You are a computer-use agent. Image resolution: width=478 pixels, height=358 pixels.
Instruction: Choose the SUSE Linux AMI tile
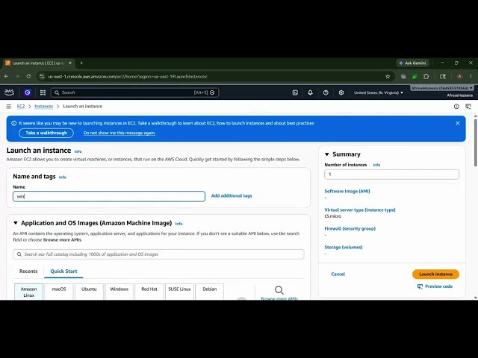[x=179, y=292]
